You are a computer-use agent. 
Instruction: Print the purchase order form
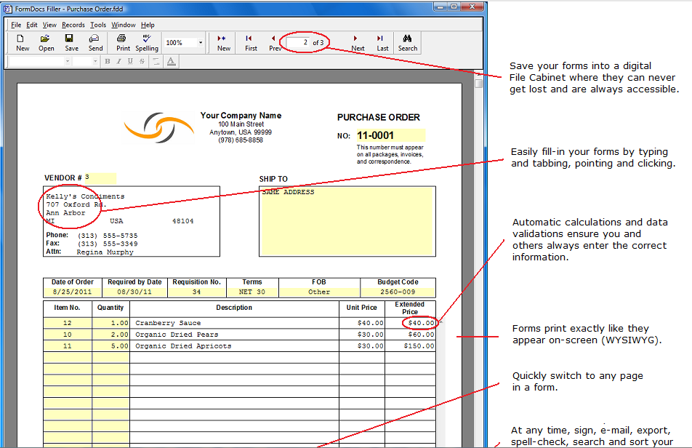123,42
